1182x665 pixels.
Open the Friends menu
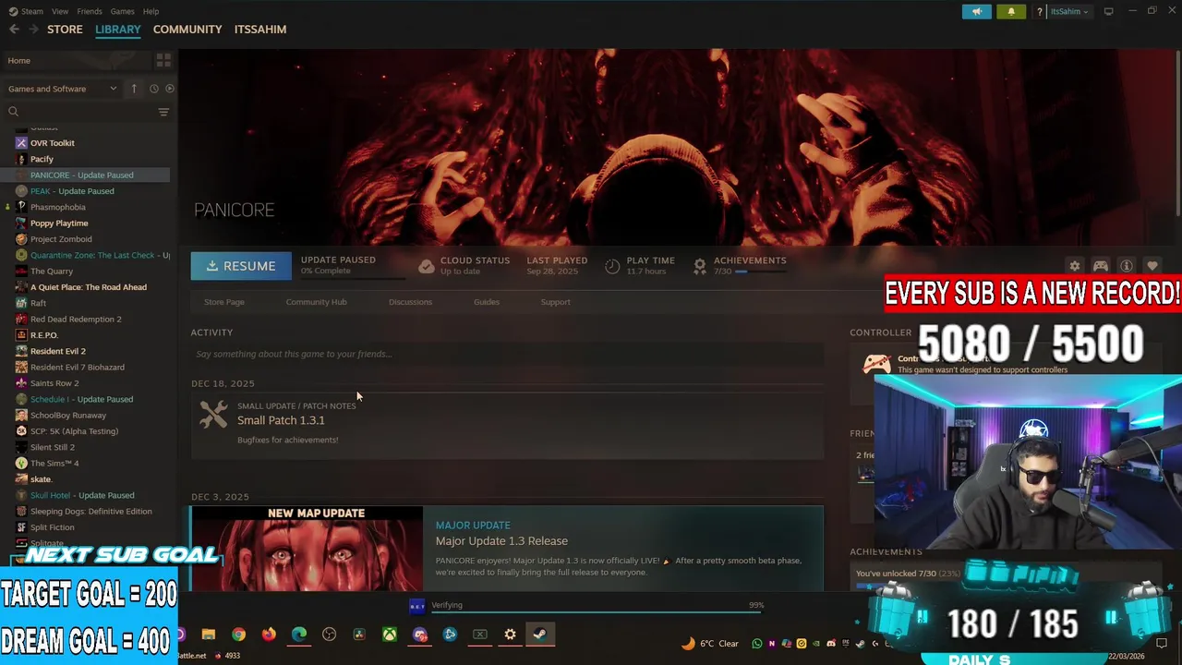point(90,11)
